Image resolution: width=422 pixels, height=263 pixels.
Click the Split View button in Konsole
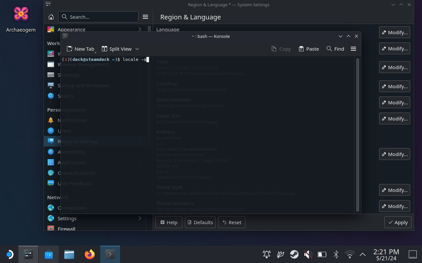[x=117, y=49]
